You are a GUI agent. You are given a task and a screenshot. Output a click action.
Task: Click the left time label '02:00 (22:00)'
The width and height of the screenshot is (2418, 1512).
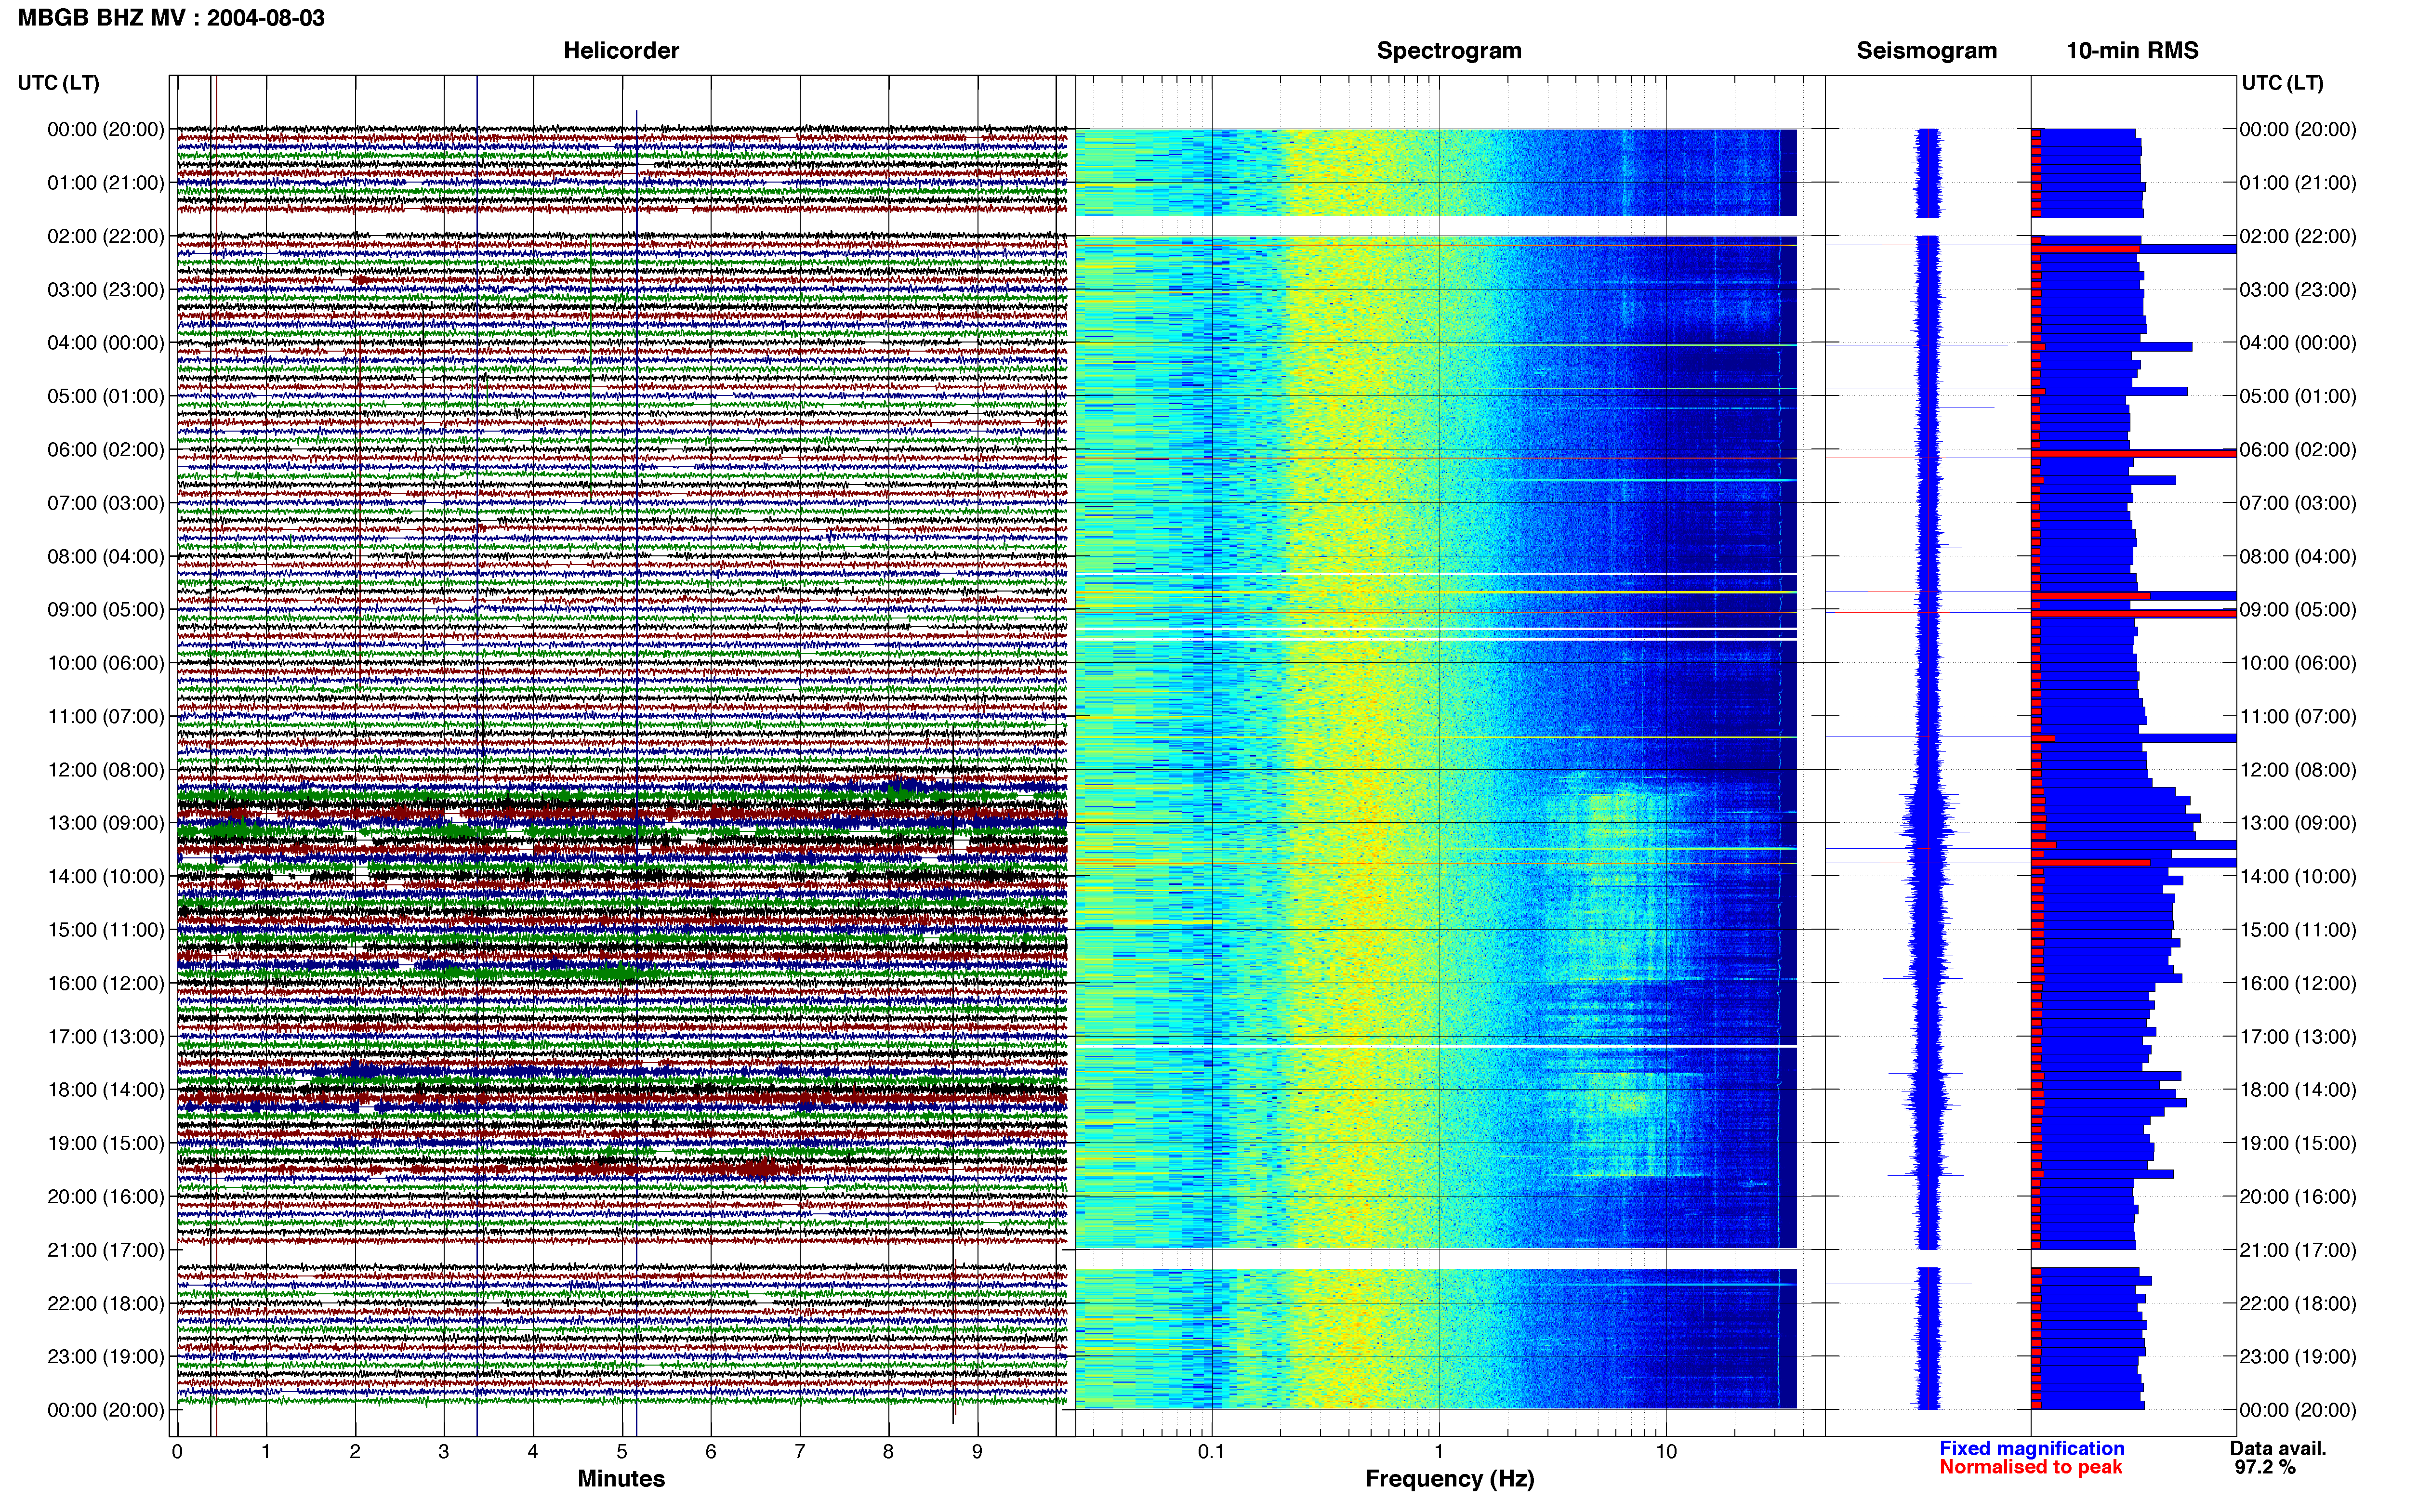(106, 236)
